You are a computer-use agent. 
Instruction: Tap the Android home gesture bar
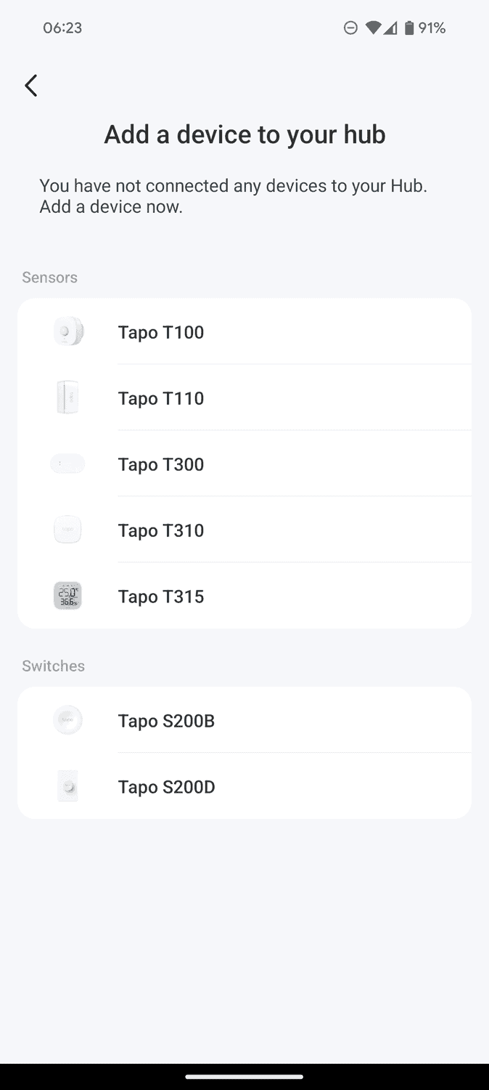[244, 1076]
